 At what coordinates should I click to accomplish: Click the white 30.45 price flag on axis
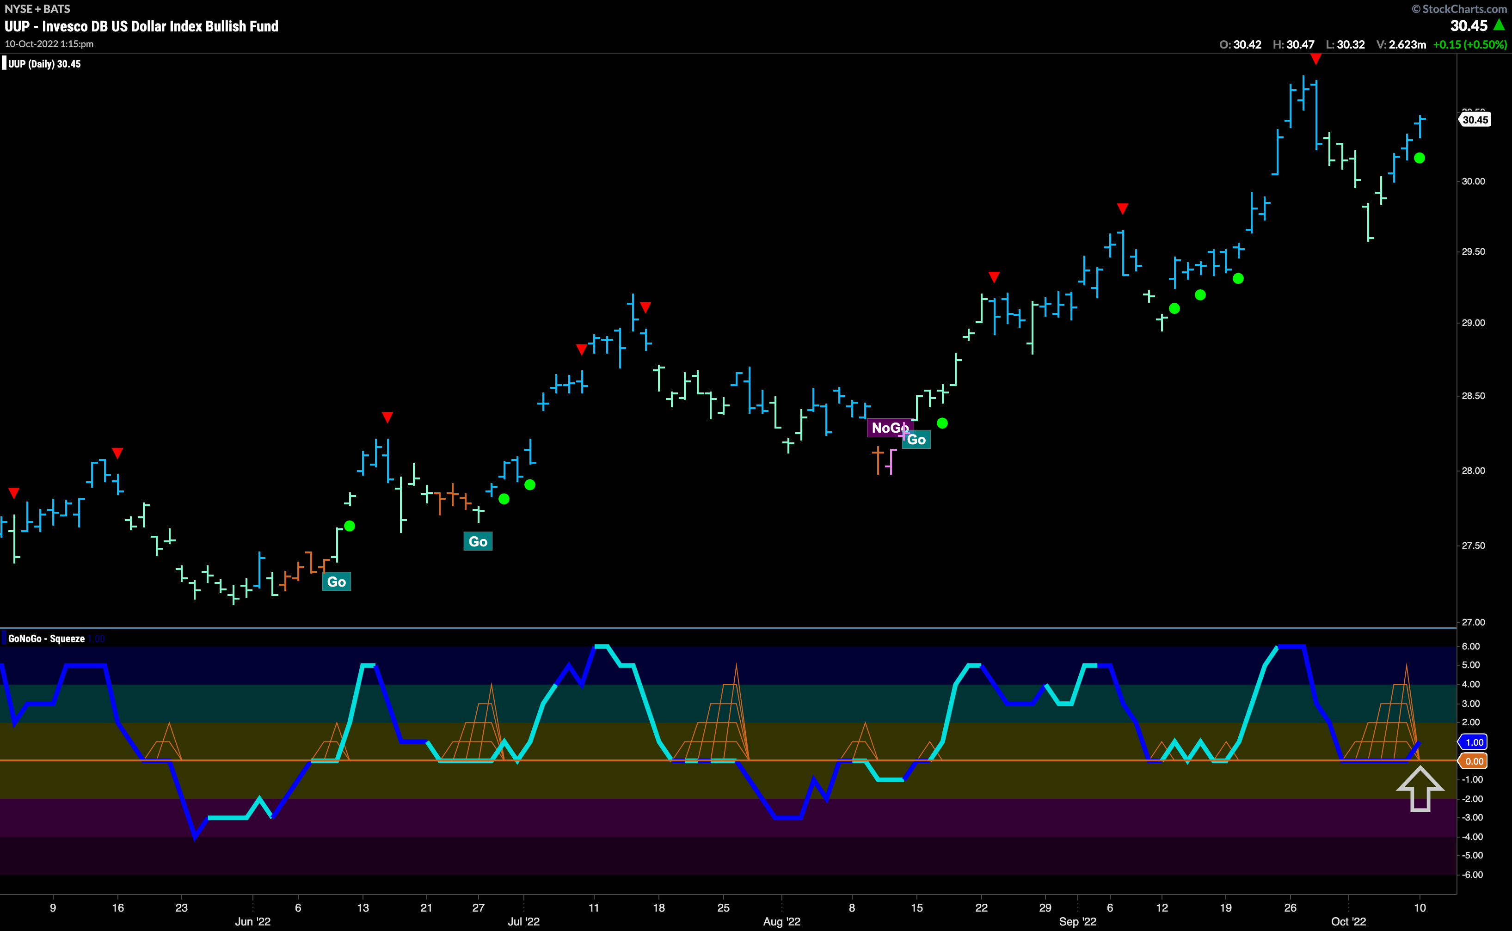point(1475,119)
